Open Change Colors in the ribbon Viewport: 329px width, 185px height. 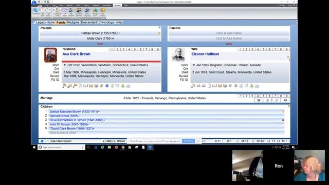(x=95, y=12)
